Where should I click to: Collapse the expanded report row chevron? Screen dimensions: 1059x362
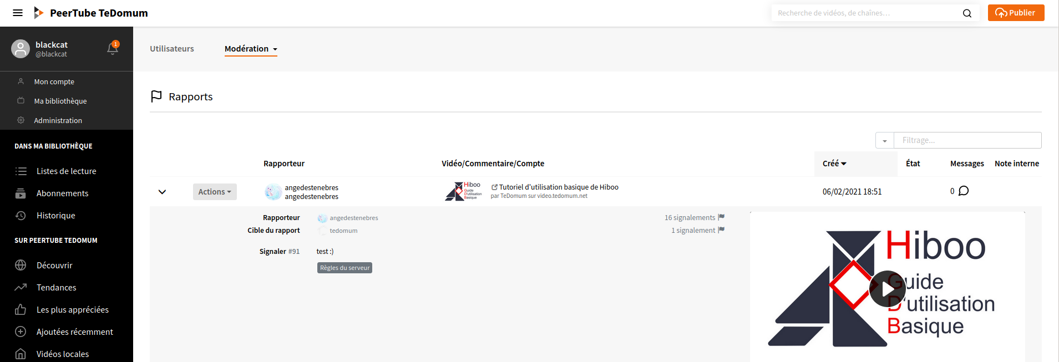click(x=162, y=192)
